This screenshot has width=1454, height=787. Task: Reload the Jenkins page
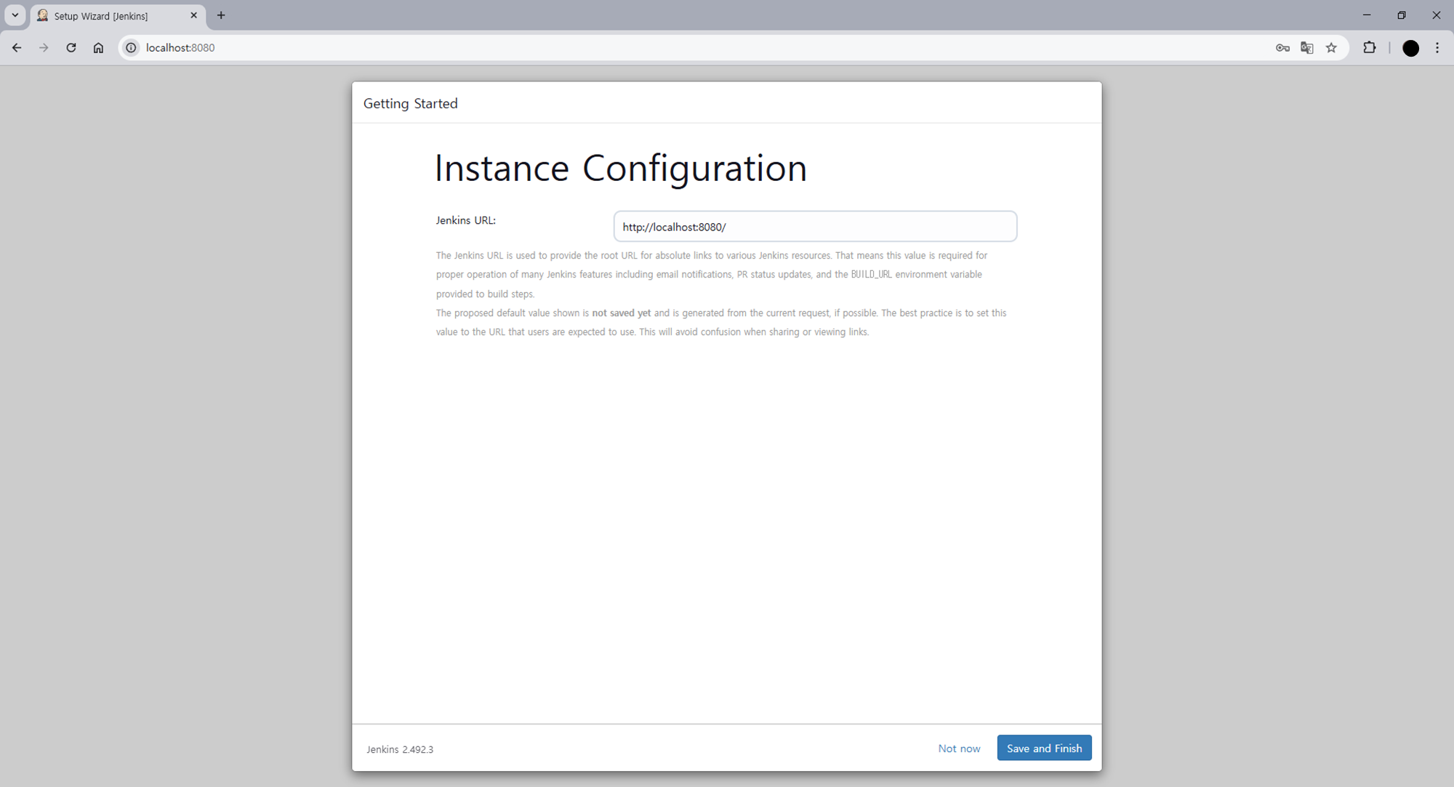[71, 48]
